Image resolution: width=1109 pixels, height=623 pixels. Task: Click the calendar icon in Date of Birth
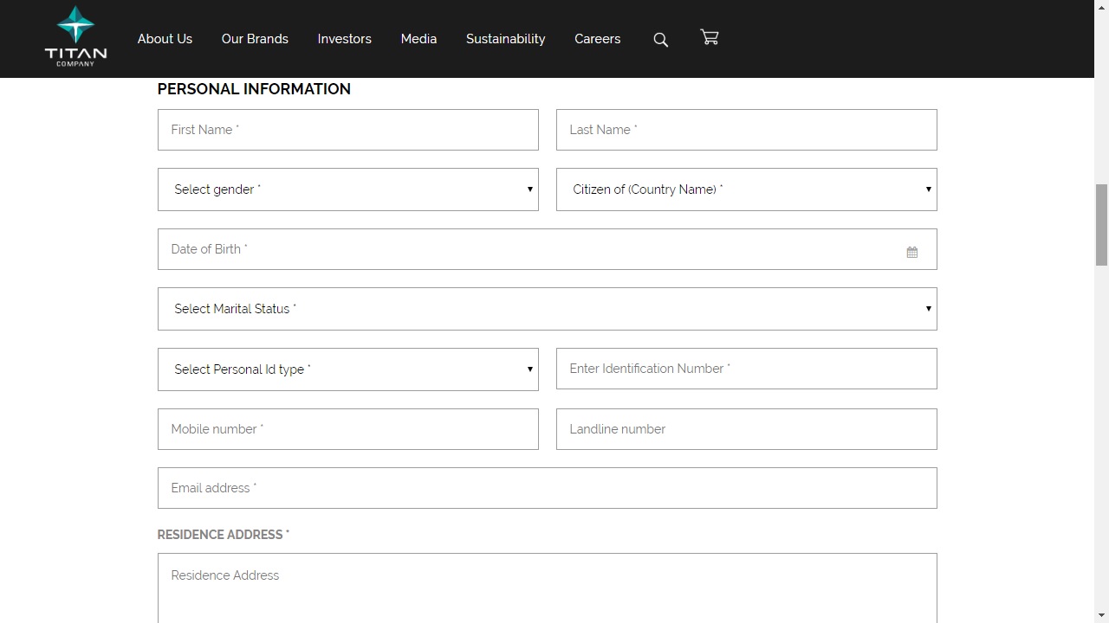[911, 252]
